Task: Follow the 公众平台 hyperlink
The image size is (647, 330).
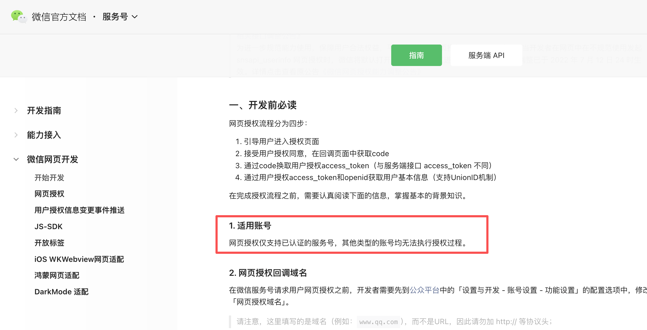Action: [424, 290]
